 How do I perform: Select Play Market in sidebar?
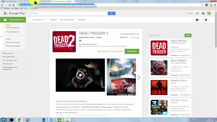click(13, 32)
